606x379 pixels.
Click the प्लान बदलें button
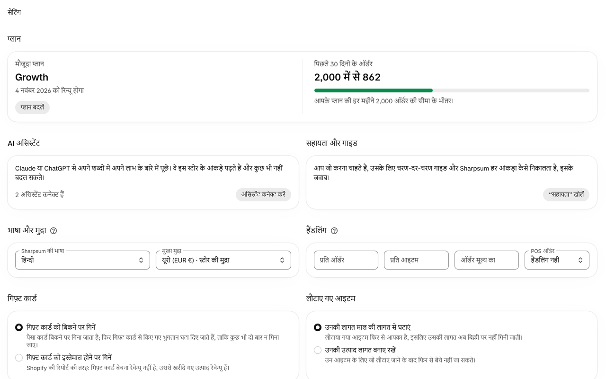click(32, 108)
